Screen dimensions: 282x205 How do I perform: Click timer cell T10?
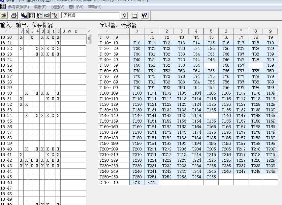coord(137,43)
